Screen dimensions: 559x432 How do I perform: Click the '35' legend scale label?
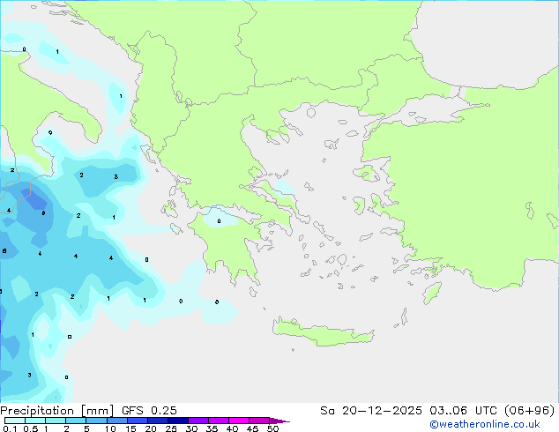click(x=212, y=428)
